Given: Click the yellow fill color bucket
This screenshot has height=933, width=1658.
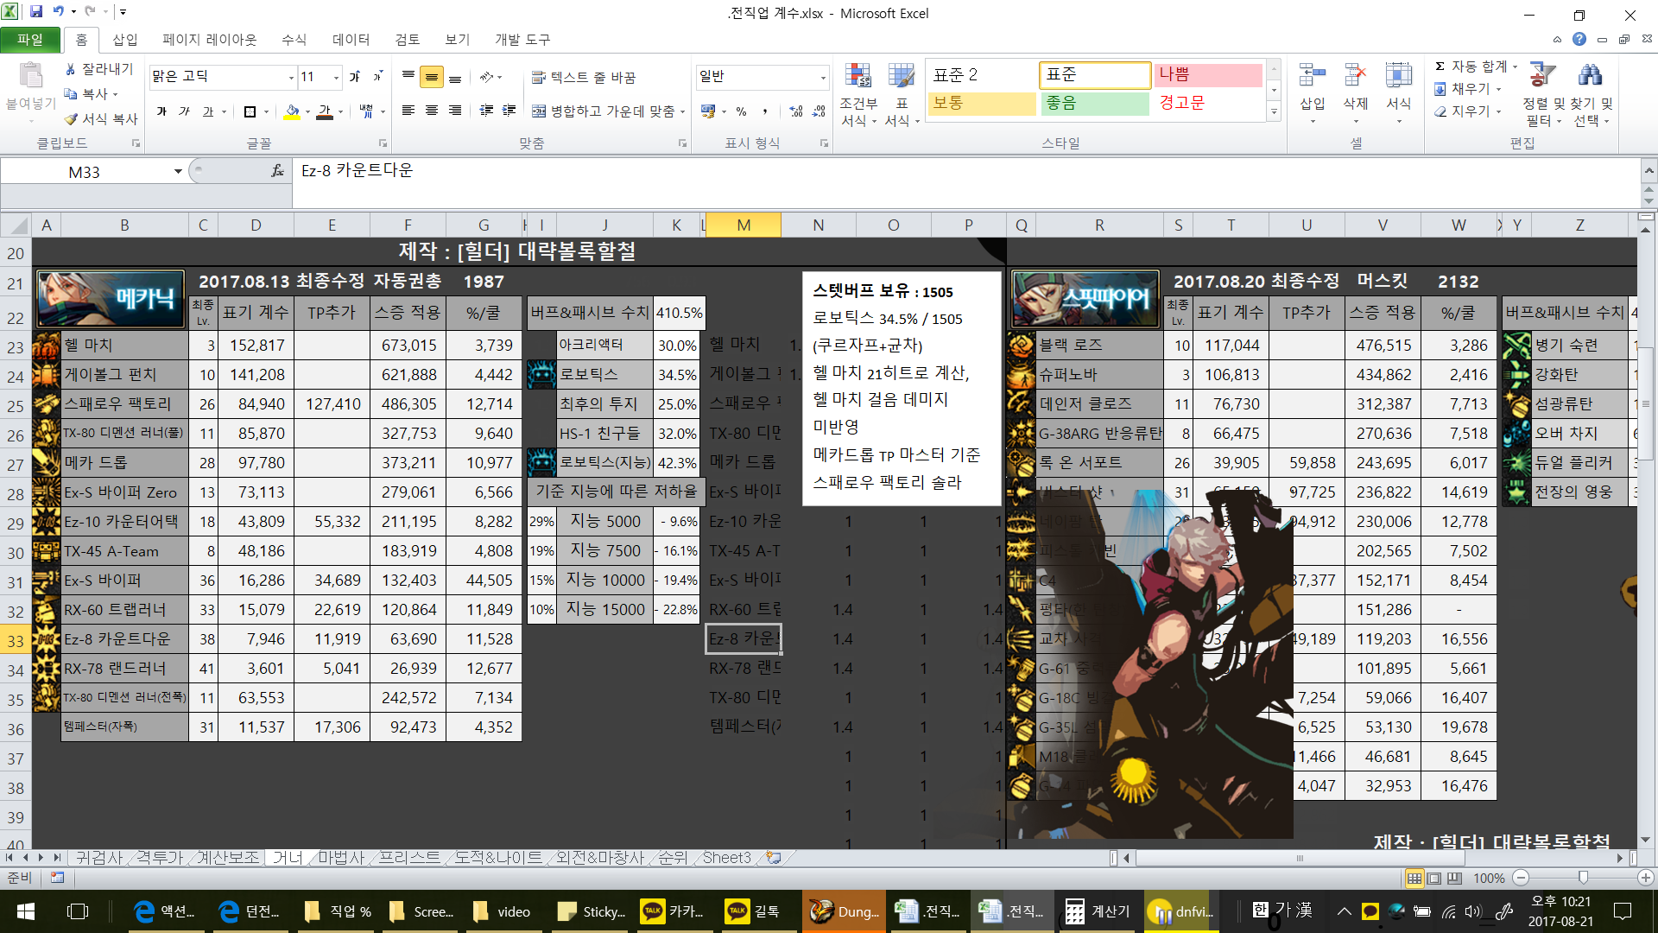Looking at the screenshot, I should point(292,111).
